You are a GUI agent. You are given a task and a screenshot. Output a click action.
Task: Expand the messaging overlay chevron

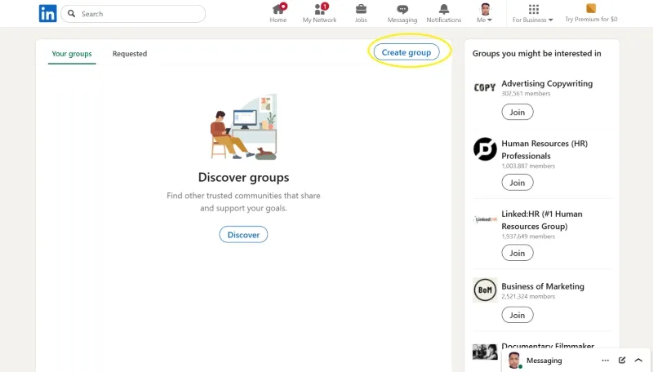click(x=638, y=361)
